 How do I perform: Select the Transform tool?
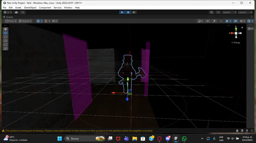(5, 49)
